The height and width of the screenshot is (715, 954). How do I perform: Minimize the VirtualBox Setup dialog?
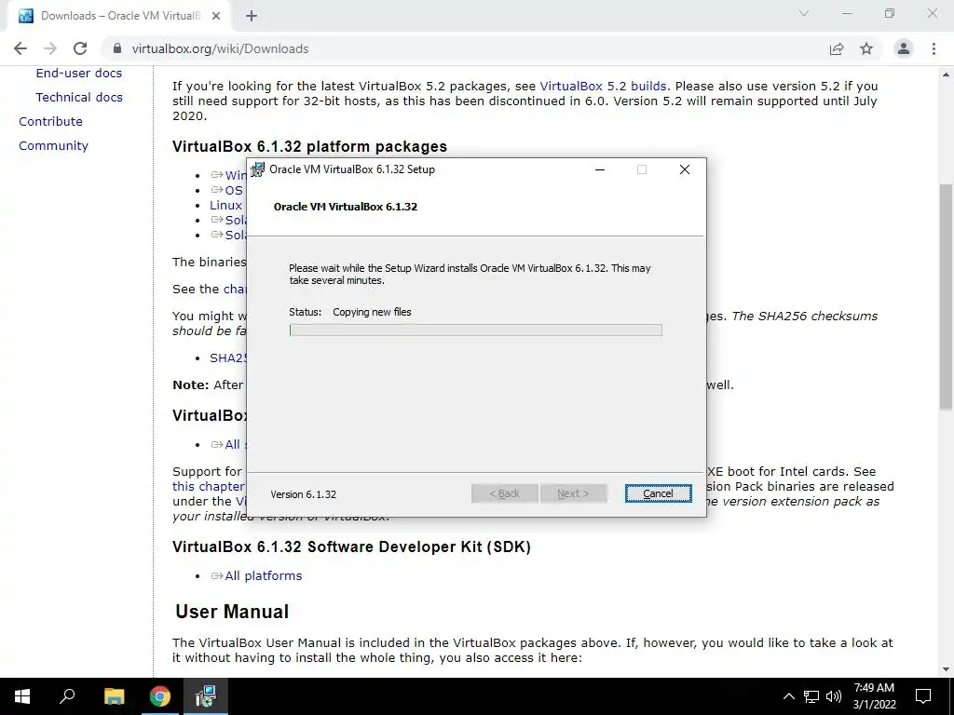pyautogui.click(x=600, y=169)
